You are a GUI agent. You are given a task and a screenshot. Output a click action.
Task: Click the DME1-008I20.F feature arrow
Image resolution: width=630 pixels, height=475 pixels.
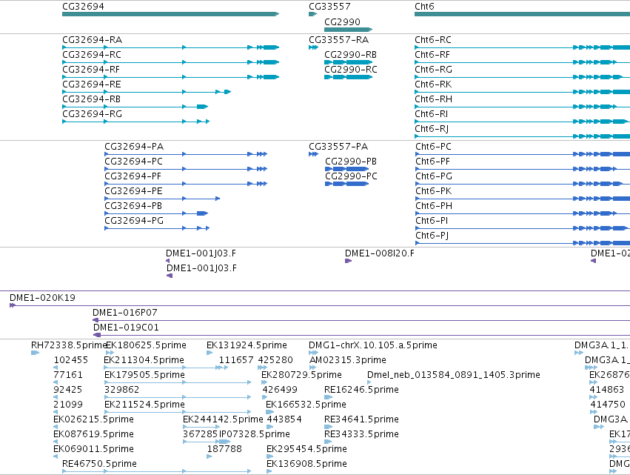click(x=349, y=261)
